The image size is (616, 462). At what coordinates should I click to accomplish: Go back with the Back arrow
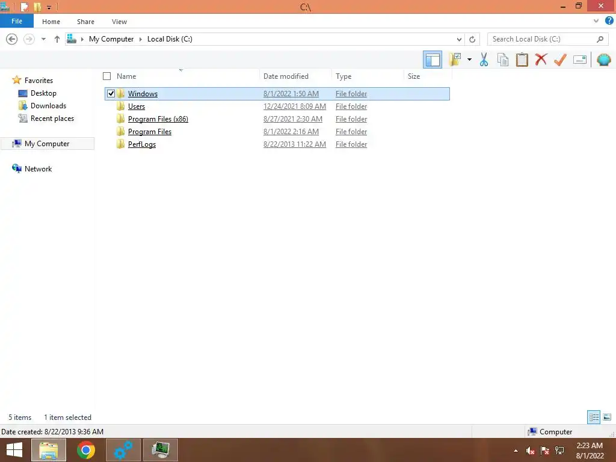pyautogui.click(x=12, y=39)
